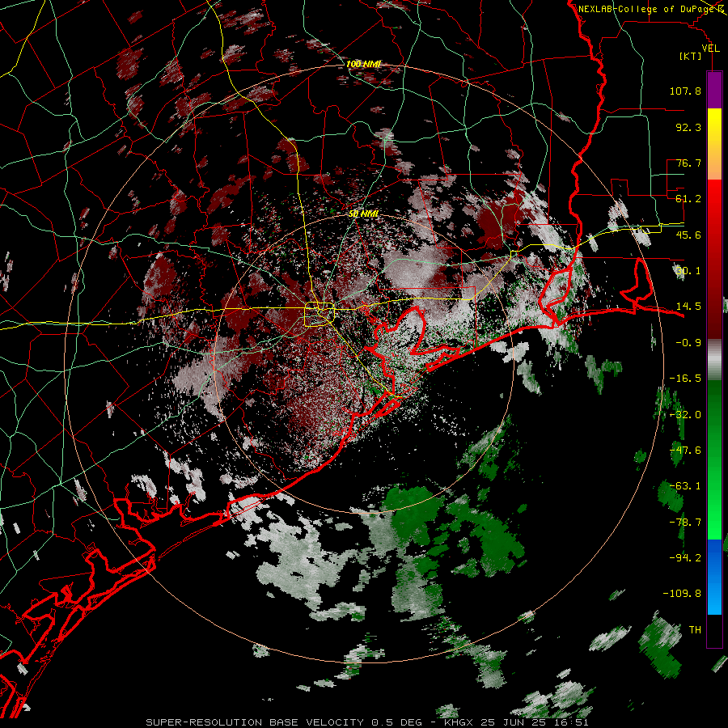Click the -63.1 velocity scale value
Viewport: 728px width, 728px height.
click(x=685, y=486)
